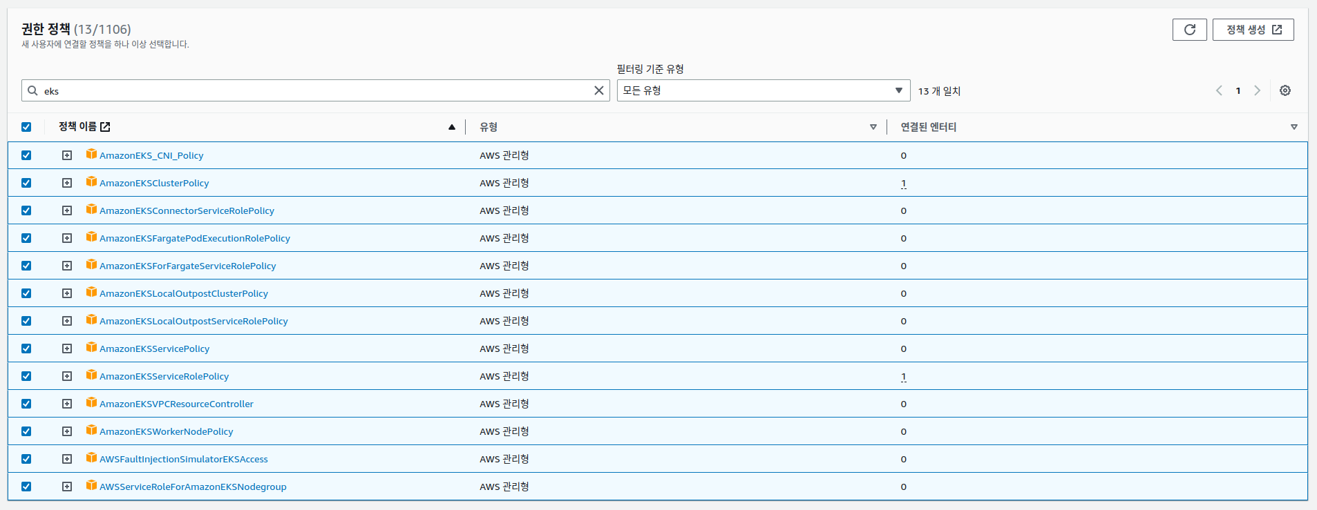Select page number 1 in pagination
Image resolution: width=1317 pixels, height=510 pixels.
pyautogui.click(x=1238, y=90)
